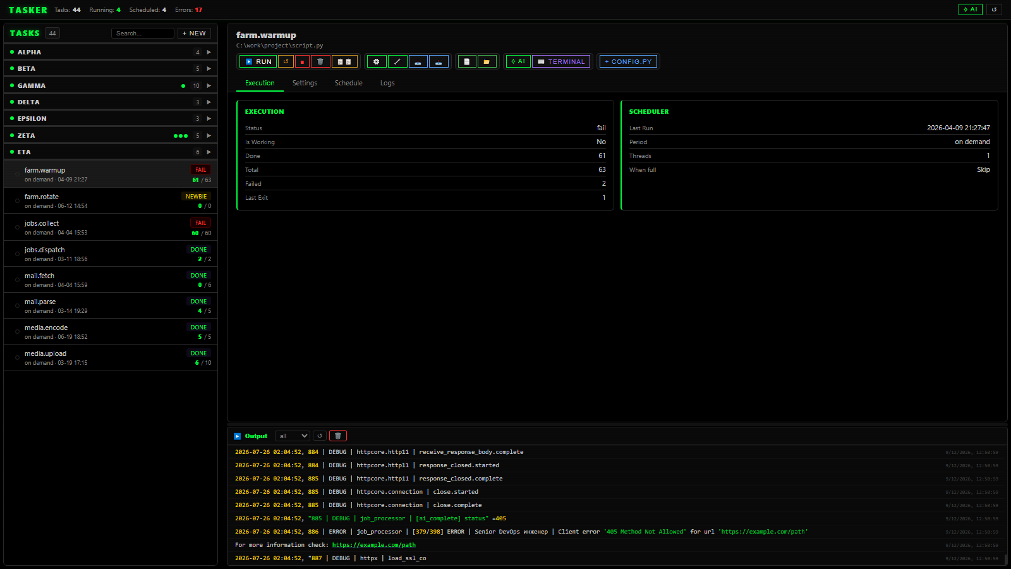Click the AI button in top header
This screenshot has width=1011, height=569.
point(971,9)
